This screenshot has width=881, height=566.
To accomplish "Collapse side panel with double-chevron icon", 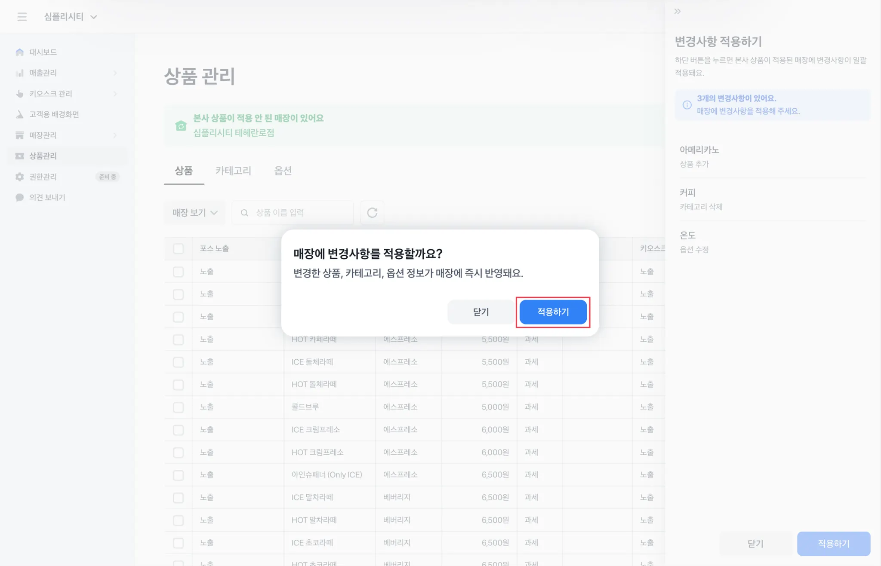I will click(x=678, y=12).
